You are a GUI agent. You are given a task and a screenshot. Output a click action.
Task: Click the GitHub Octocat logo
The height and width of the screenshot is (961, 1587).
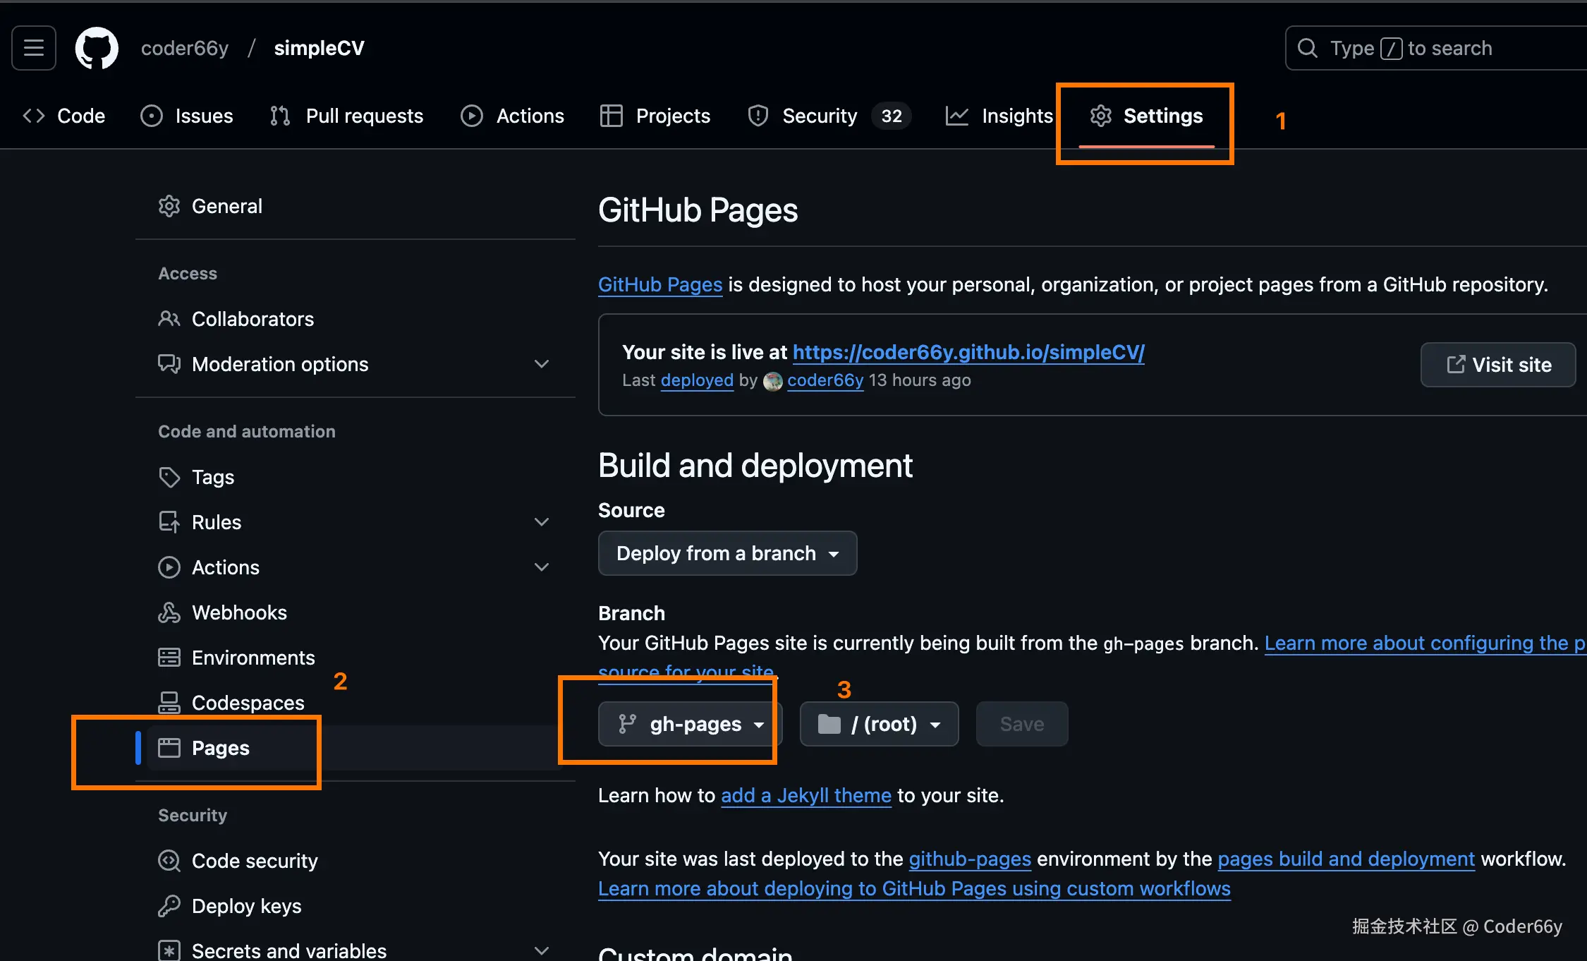97,48
